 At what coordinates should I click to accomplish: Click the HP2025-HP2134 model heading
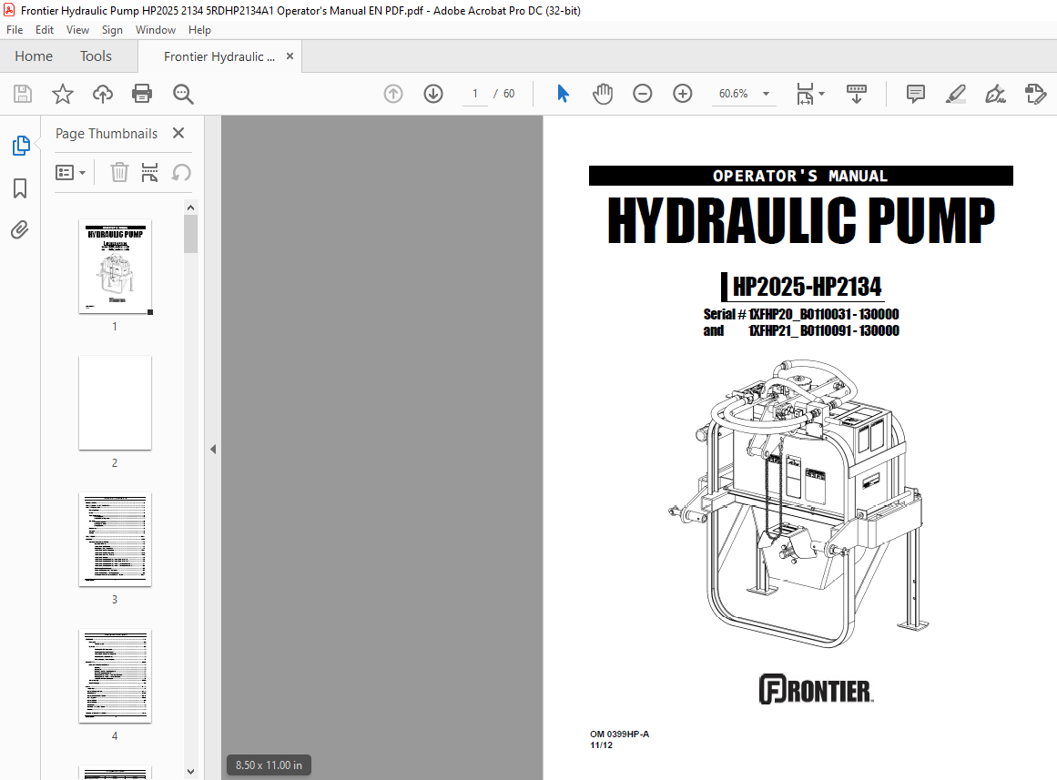807,287
